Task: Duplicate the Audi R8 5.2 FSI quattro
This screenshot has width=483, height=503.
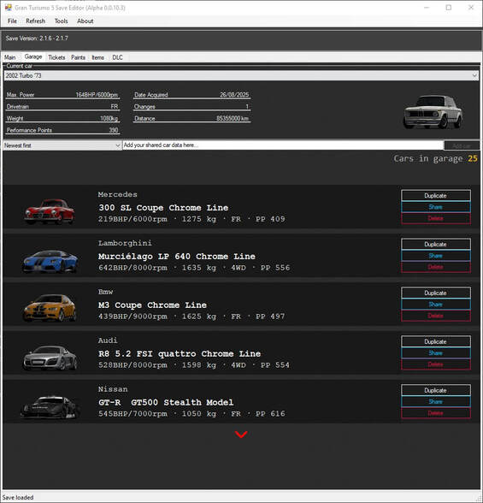Action: (x=436, y=341)
